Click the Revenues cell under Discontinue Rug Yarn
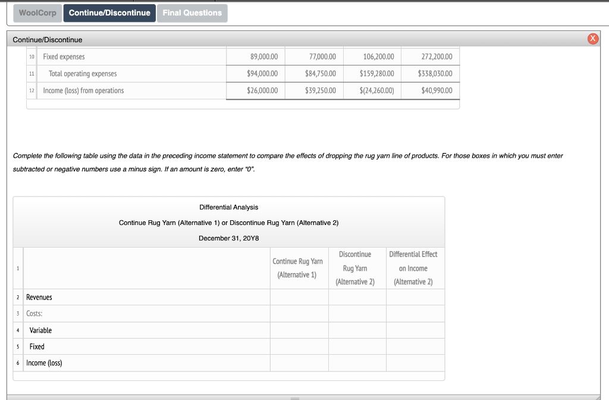The width and height of the screenshot is (609, 400). [x=357, y=297]
